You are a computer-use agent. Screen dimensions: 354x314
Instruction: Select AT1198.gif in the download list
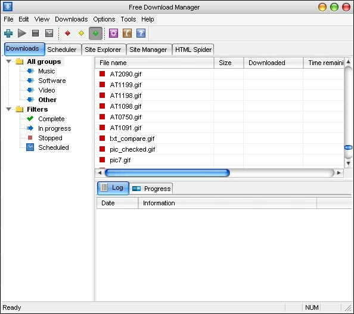pyautogui.click(x=126, y=96)
